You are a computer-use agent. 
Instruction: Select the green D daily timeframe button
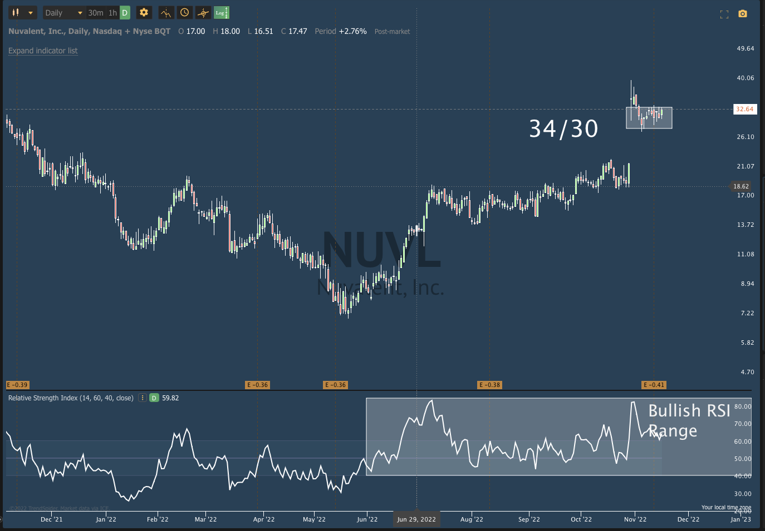[125, 13]
